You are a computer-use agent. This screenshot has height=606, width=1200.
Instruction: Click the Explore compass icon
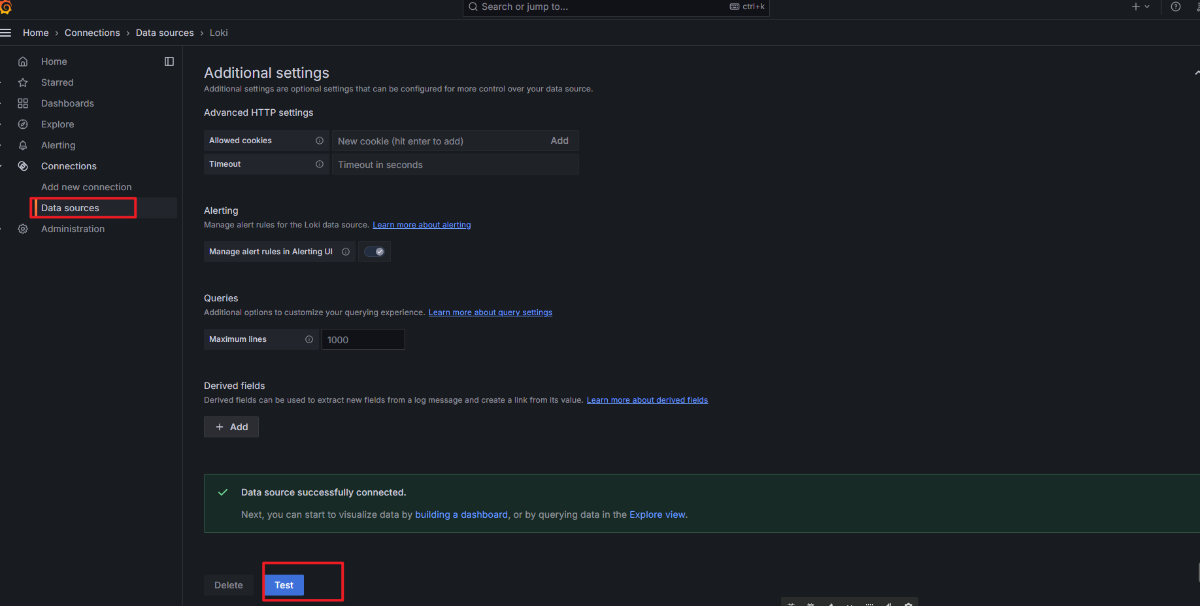pyautogui.click(x=23, y=124)
